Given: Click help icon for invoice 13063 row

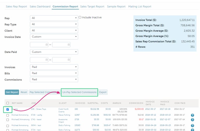Looking at the screenshot, I should tap(192, 126).
